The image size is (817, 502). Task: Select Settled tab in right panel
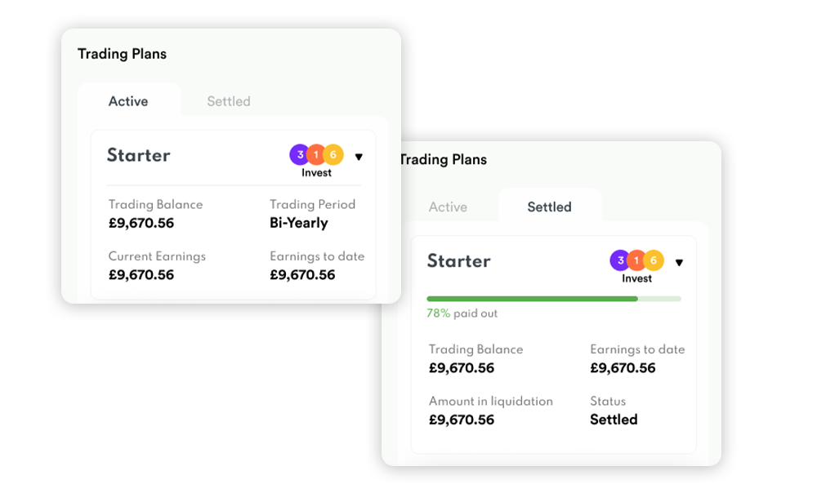pos(549,207)
